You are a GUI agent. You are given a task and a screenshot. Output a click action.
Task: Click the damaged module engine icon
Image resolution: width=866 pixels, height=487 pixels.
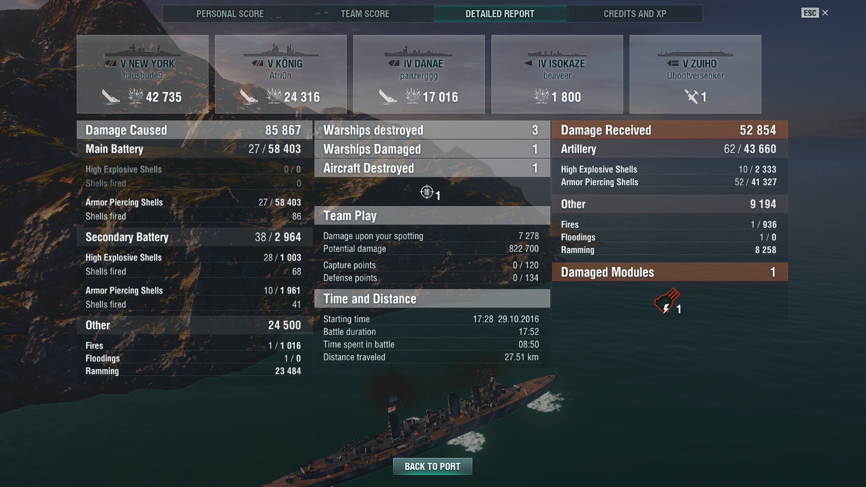point(666,301)
